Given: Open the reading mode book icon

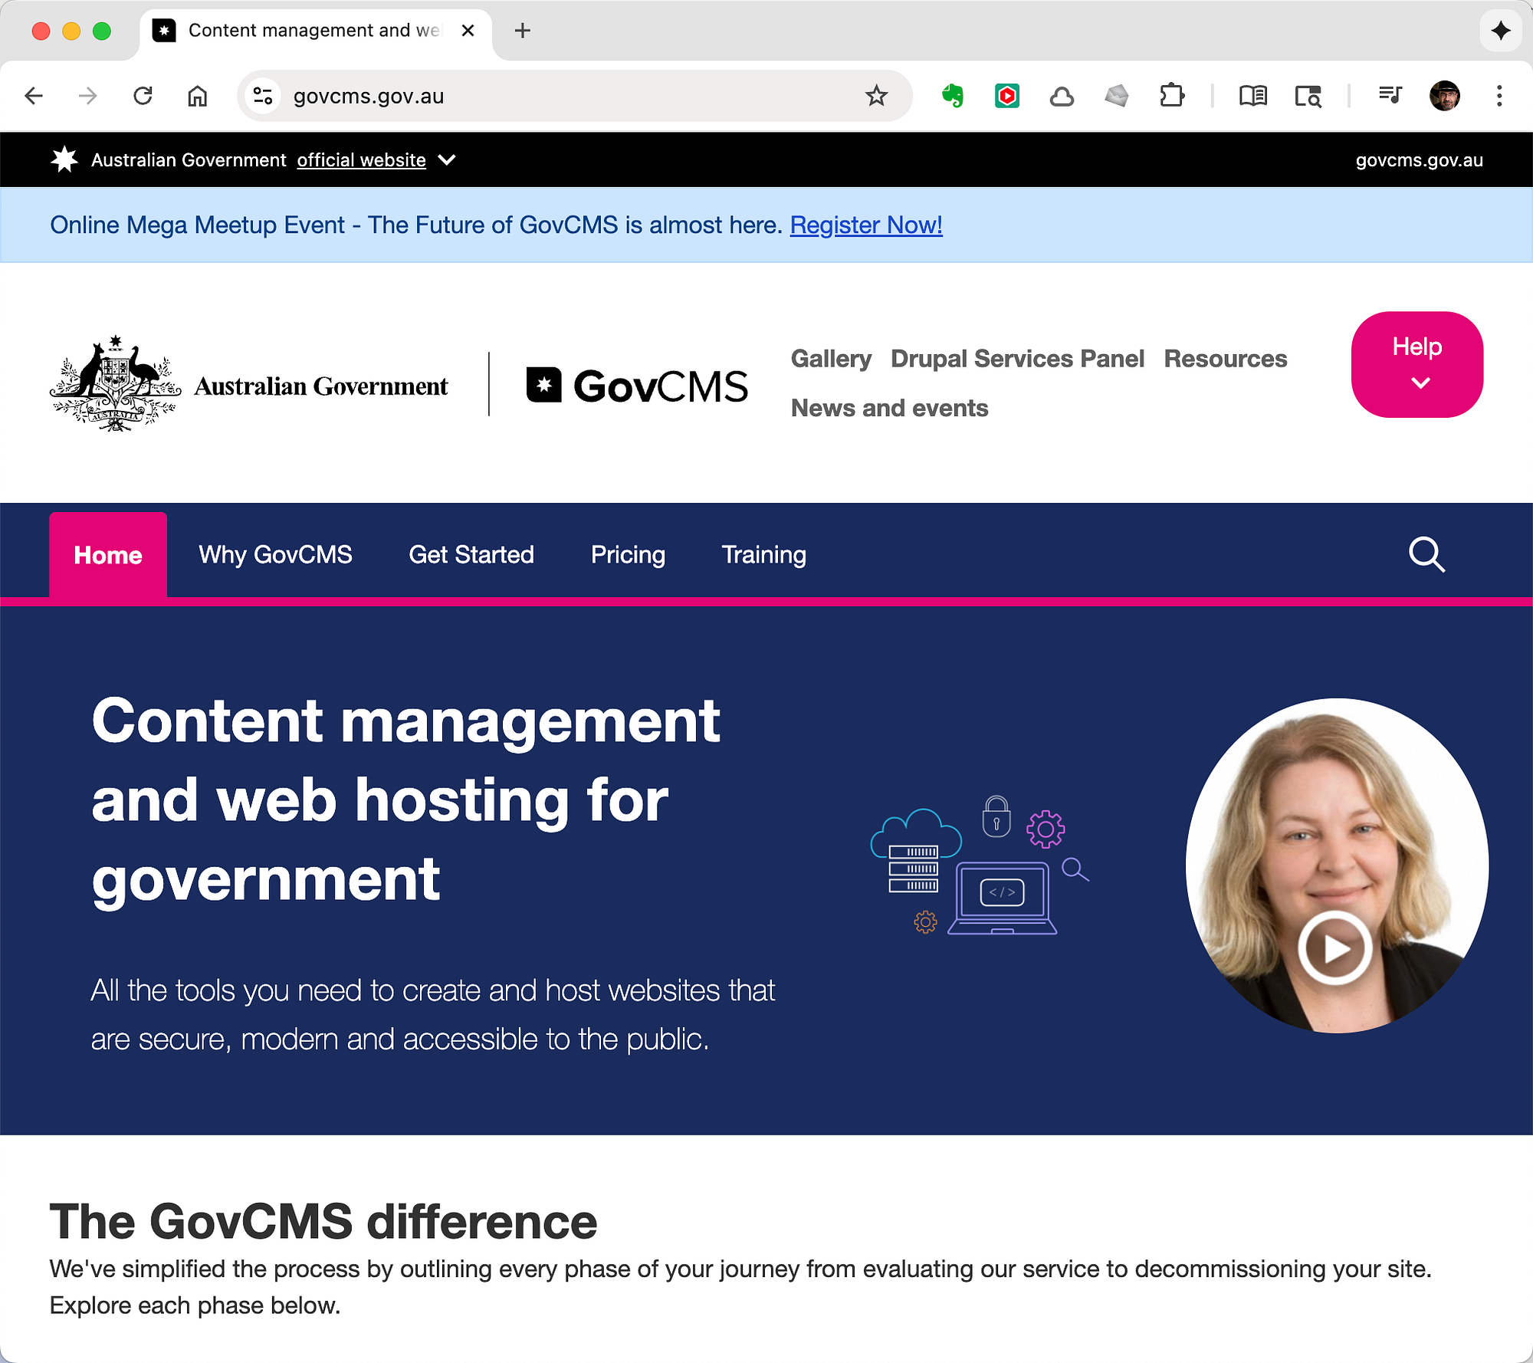Looking at the screenshot, I should [x=1253, y=96].
